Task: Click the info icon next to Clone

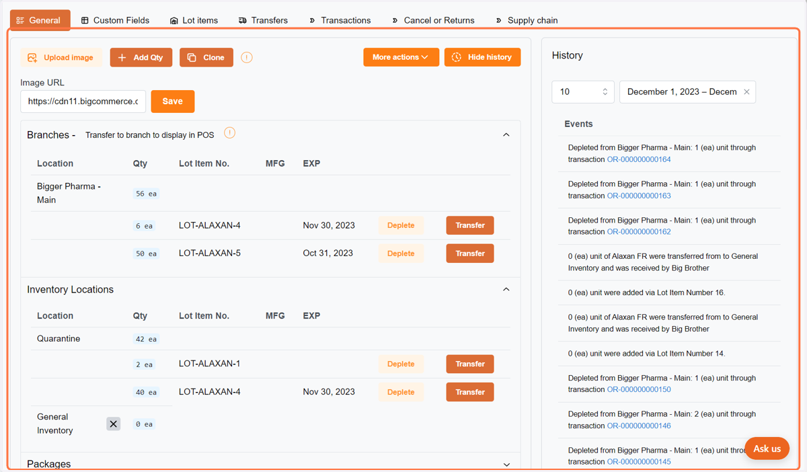Action: [247, 58]
